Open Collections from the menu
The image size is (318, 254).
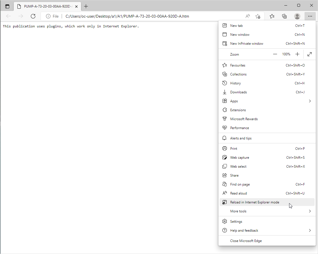[x=267, y=74]
